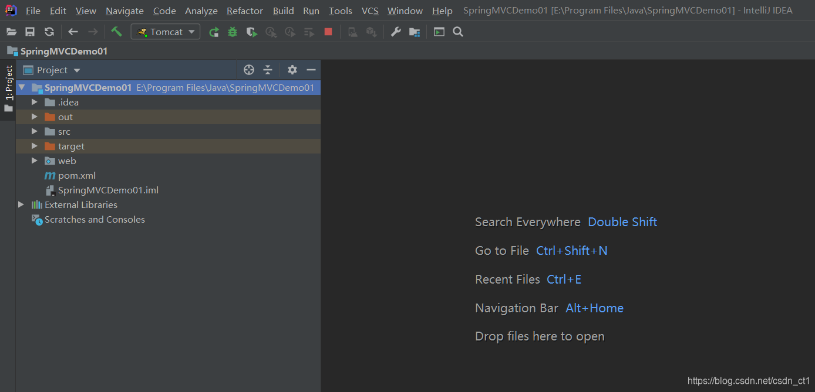The width and height of the screenshot is (815, 392).
Task: Open the File menu
Action: coord(33,11)
